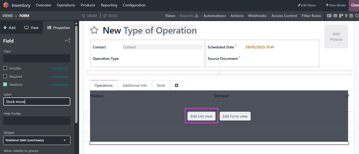
Task: Click the Add Picture placeholder
Action: click(336, 36)
